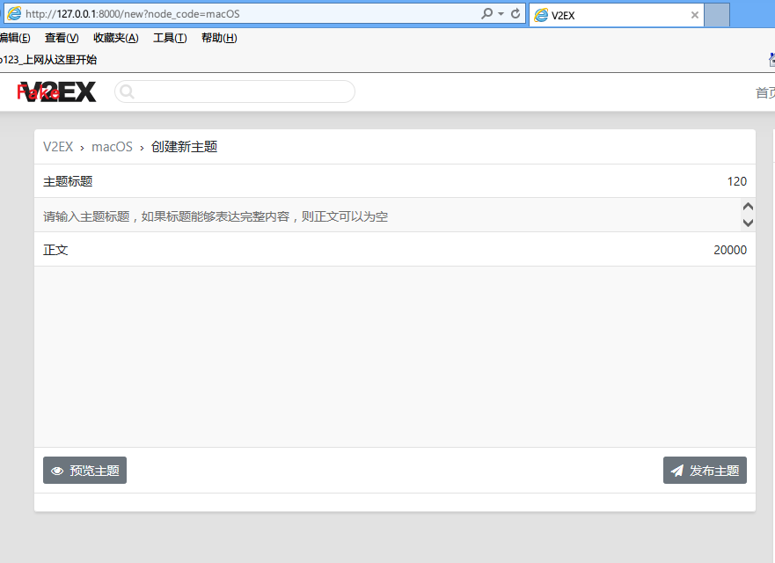This screenshot has height=563, width=775.
Task: Go to the V2EX breadcrumb link
Action: click(x=58, y=147)
